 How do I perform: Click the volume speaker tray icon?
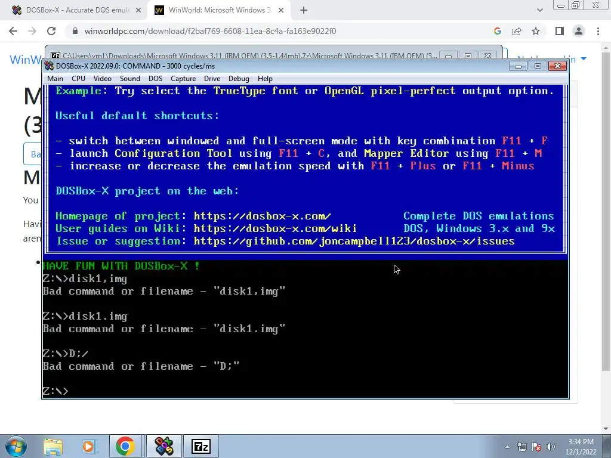pyautogui.click(x=551, y=447)
